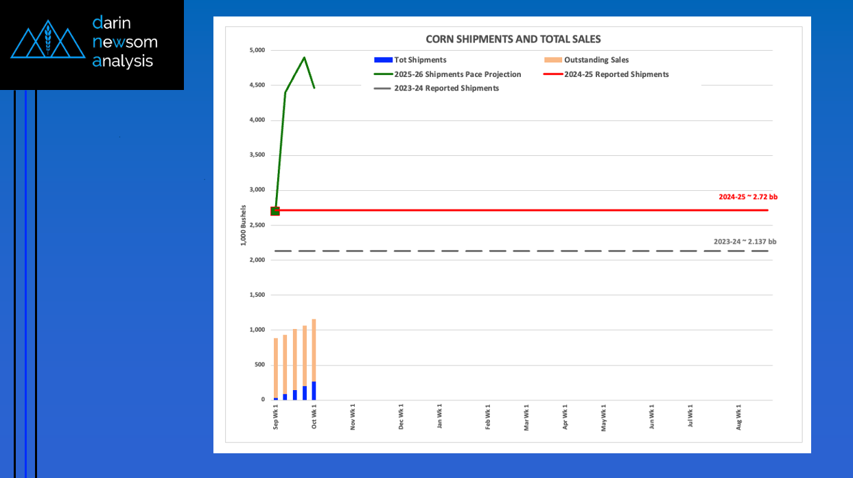Click the blue Tot Shipments legend swatch

[x=383, y=60]
